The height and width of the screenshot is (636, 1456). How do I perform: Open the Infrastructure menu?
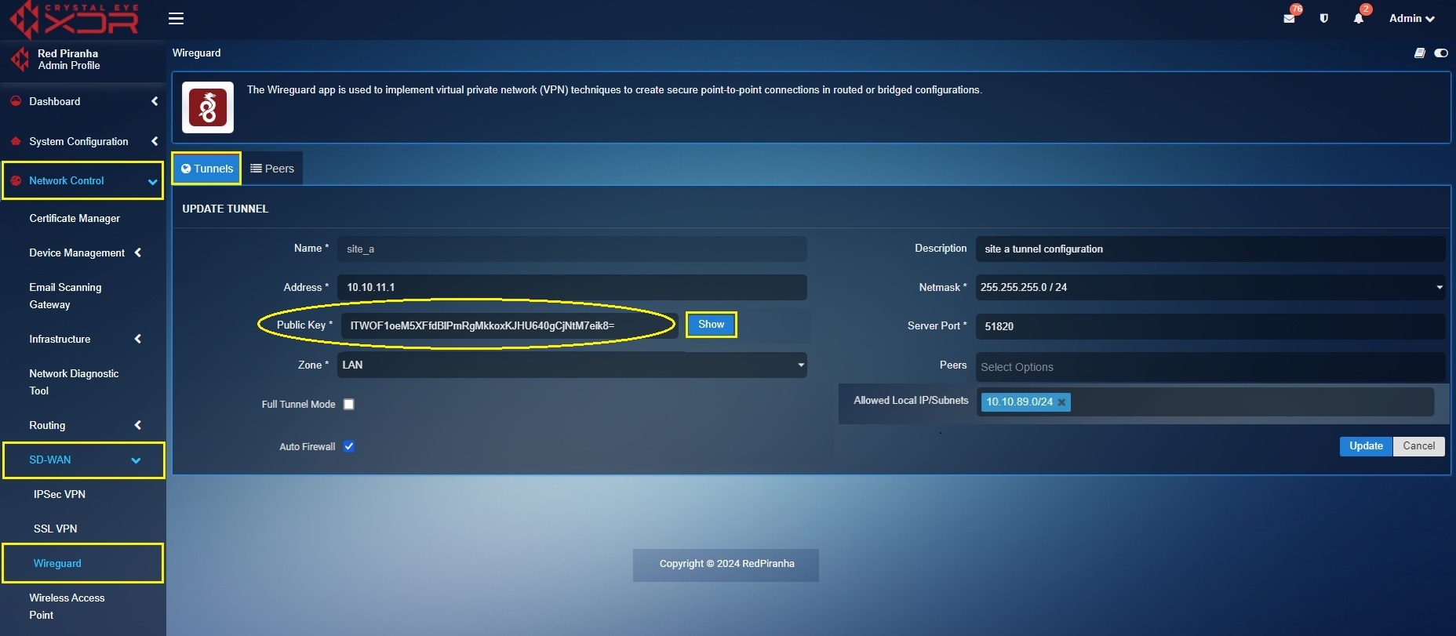coord(60,339)
